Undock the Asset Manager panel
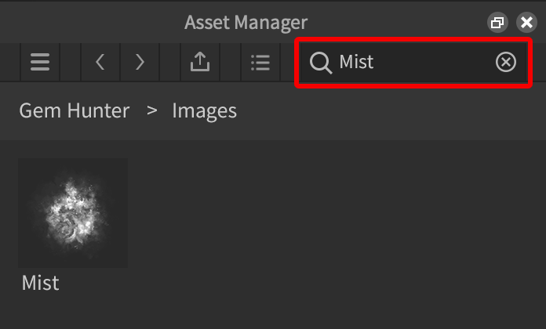This screenshot has height=329, width=546. tap(497, 22)
